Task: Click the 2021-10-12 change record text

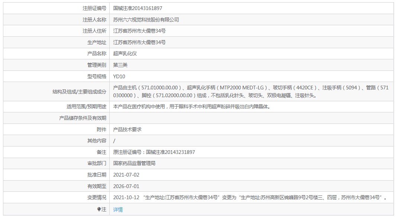Action: [250, 198]
